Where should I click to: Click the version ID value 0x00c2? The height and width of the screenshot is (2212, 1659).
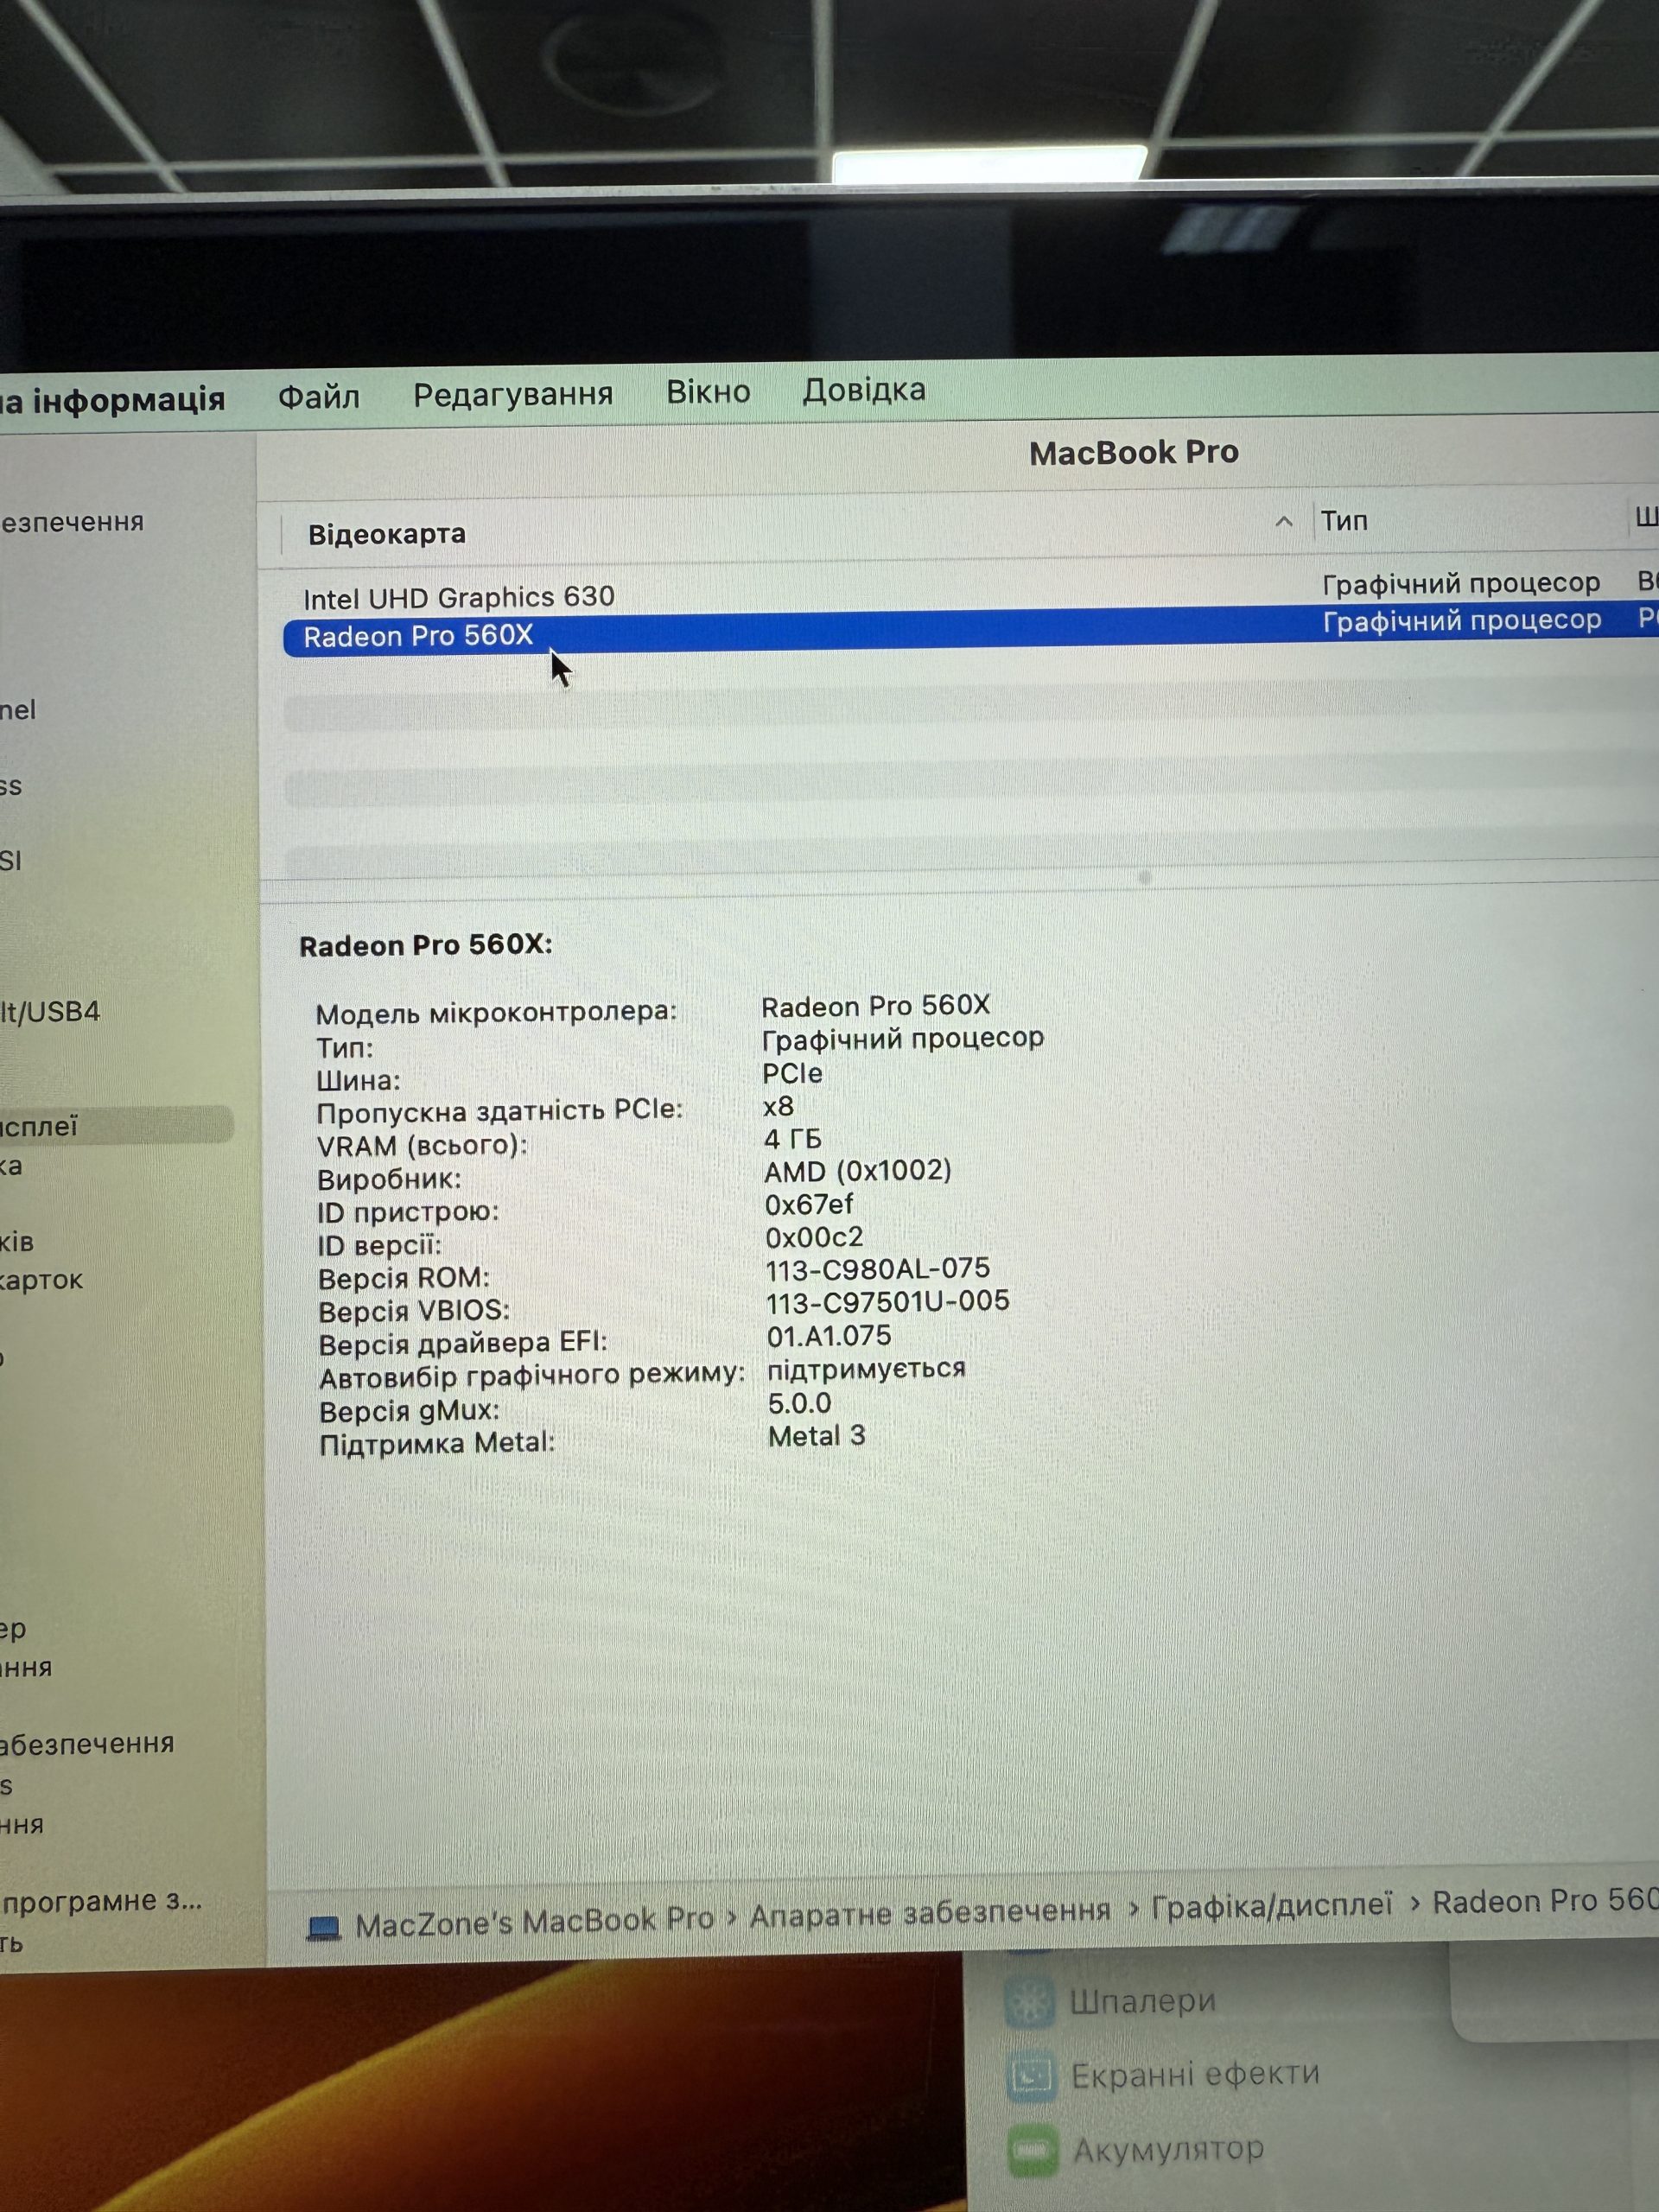813,1237
